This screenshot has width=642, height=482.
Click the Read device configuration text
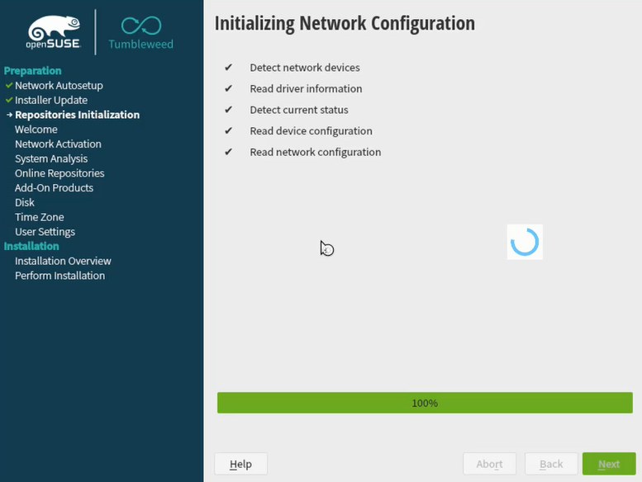pos(311,131)
